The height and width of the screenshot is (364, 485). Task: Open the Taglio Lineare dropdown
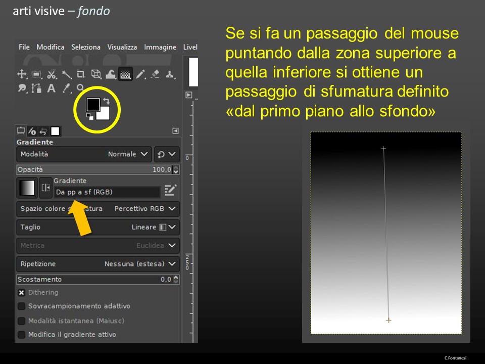coord(98,227)
